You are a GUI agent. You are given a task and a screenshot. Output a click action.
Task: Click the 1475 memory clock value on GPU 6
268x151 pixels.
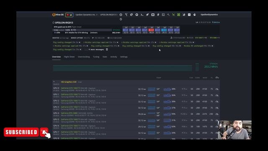tap(205, 127)
